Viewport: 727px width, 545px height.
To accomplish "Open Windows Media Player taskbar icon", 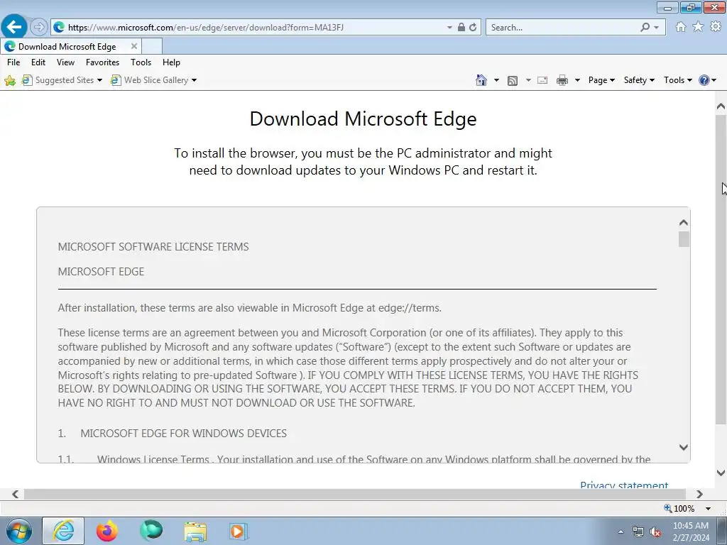I will 239,531.
